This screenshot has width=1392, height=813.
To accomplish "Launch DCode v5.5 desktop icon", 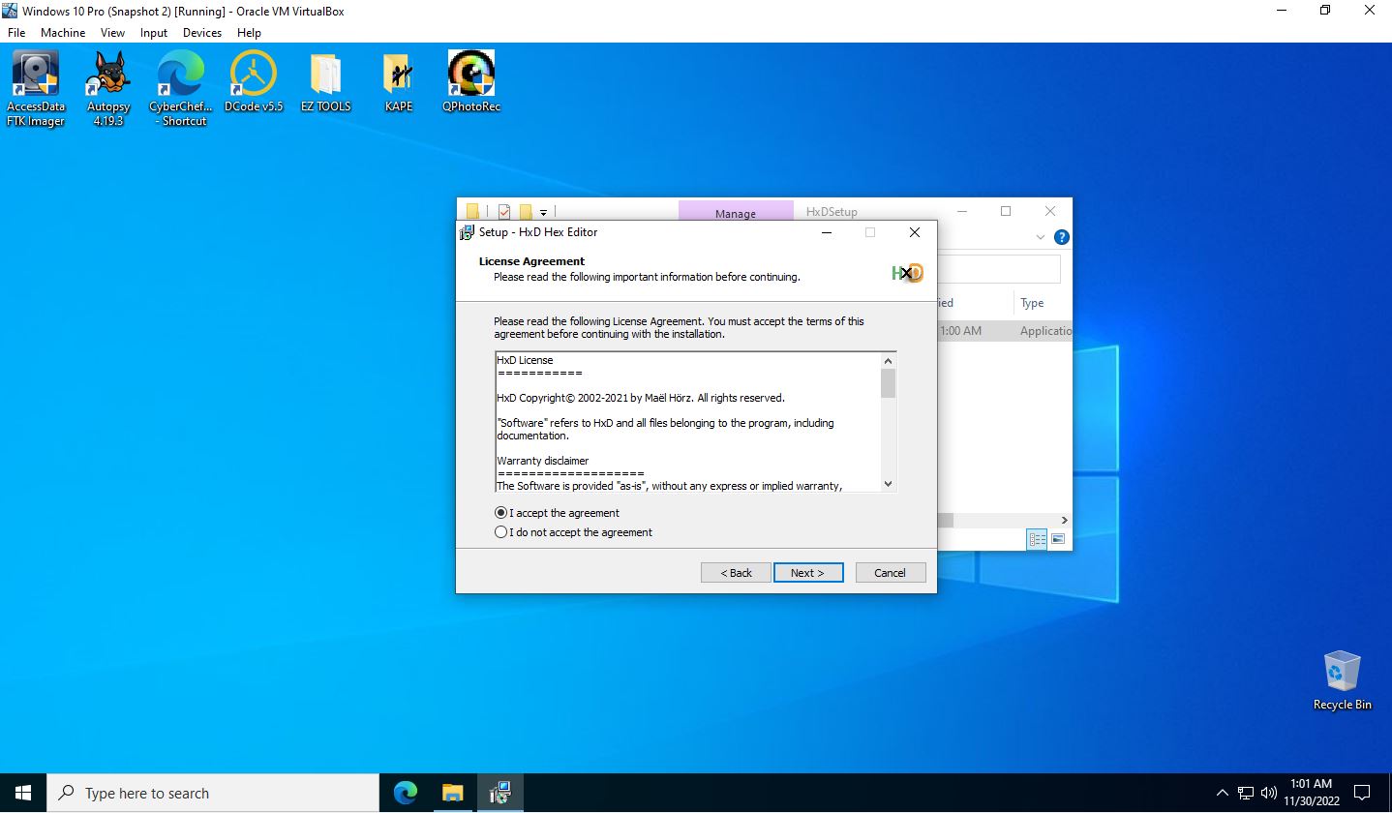I will click(x=254, y=81).
